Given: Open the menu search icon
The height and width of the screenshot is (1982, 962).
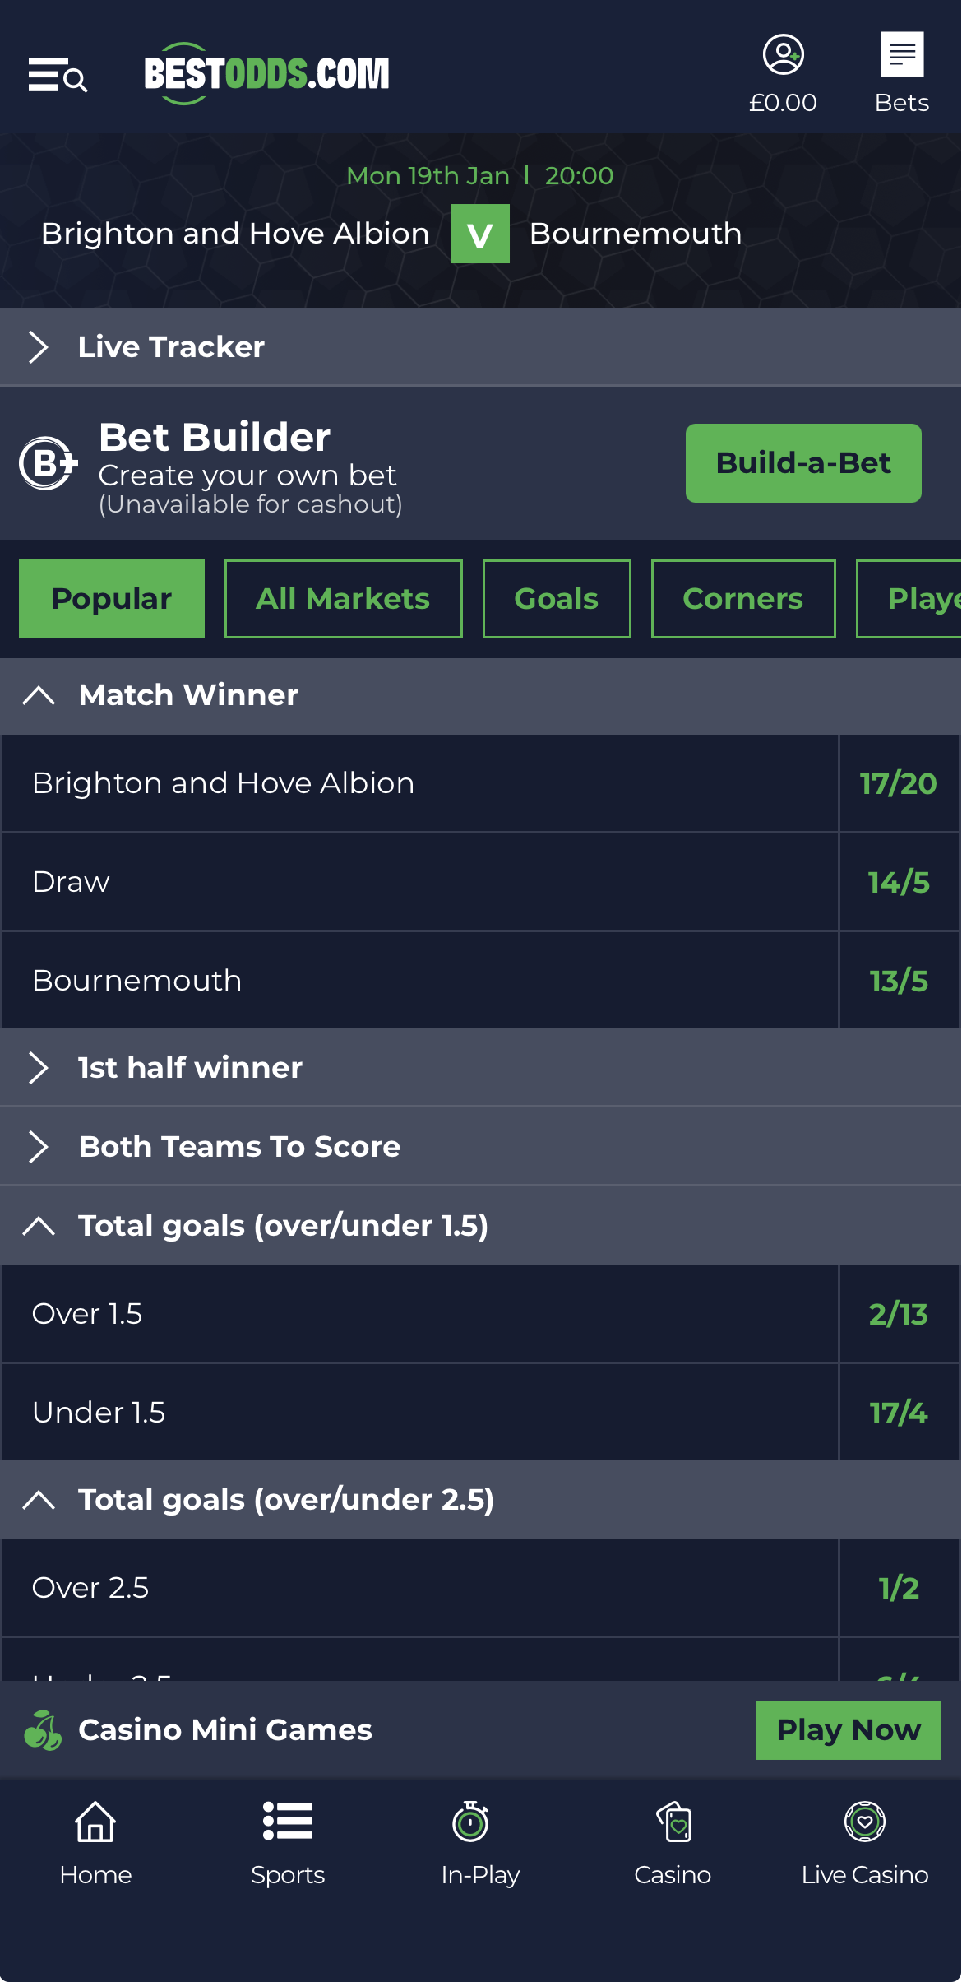Looking at the screenshot, I should coord(58,76).
